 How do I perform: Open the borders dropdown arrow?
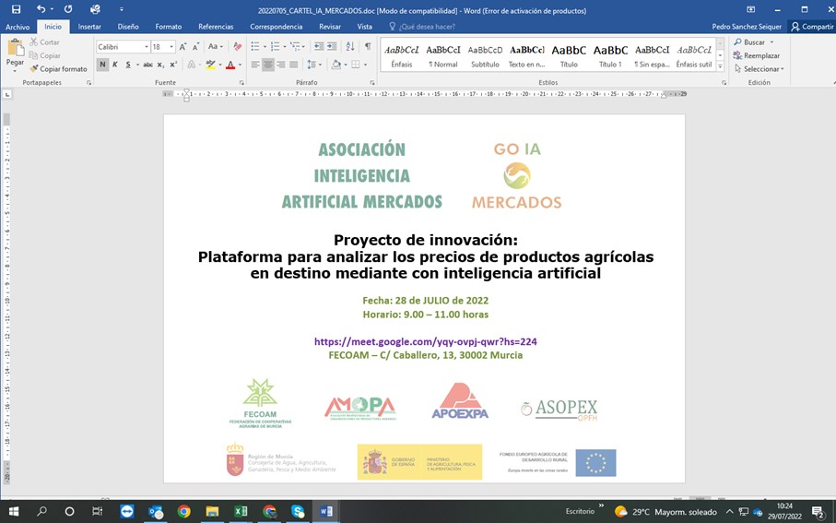[x=365, y=65]
